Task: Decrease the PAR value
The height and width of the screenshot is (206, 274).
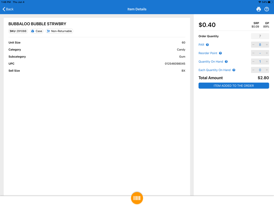Action: point(253,45)
